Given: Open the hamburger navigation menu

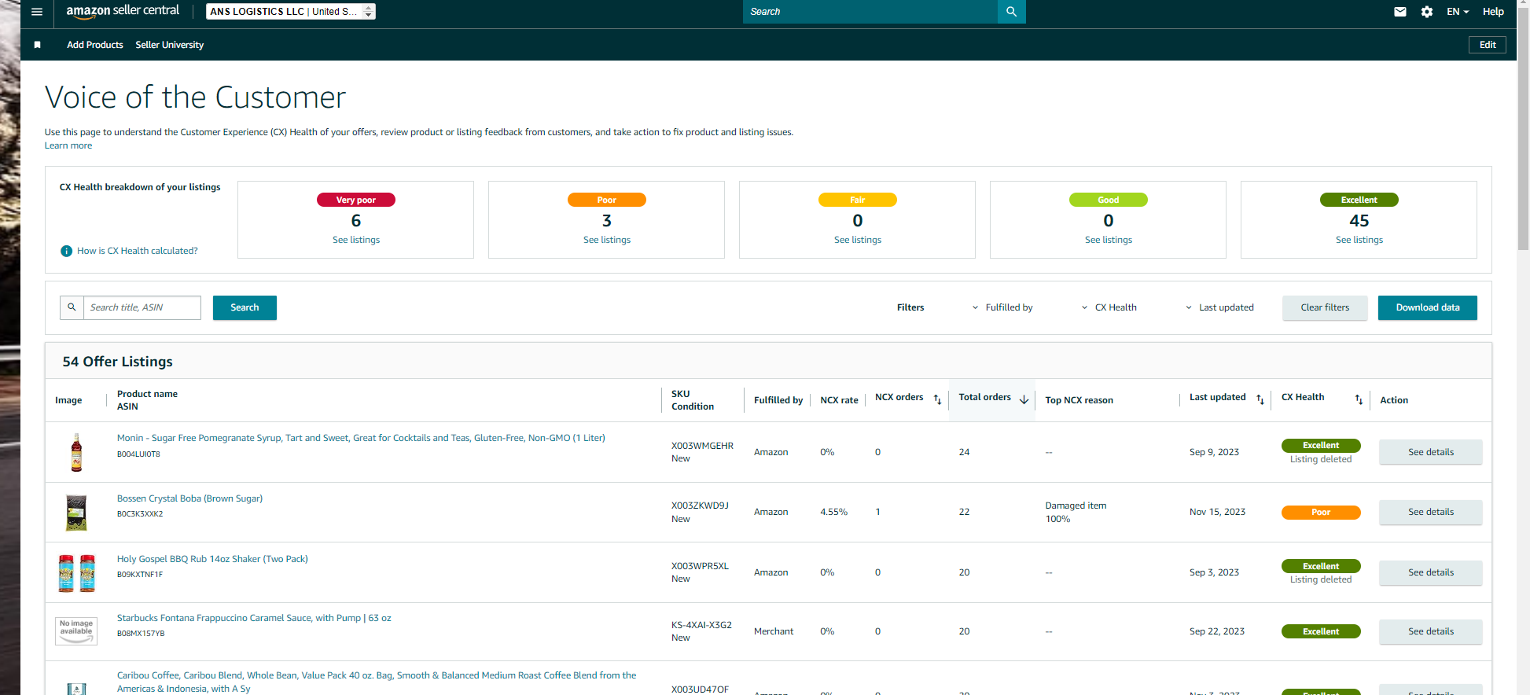Looking at the screenshot, I should pyautogui.click(x=37, y=12).
